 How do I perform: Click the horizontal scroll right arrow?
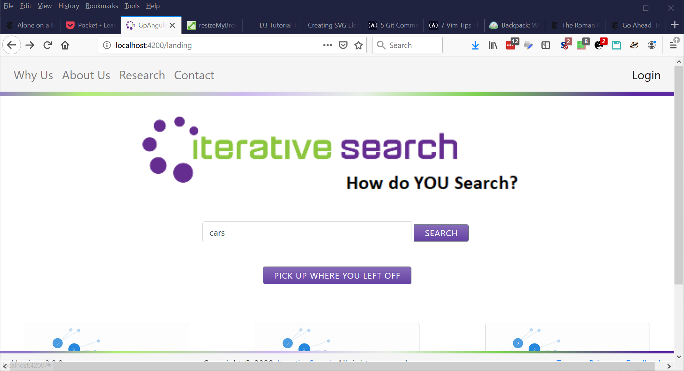coord(669,366)
